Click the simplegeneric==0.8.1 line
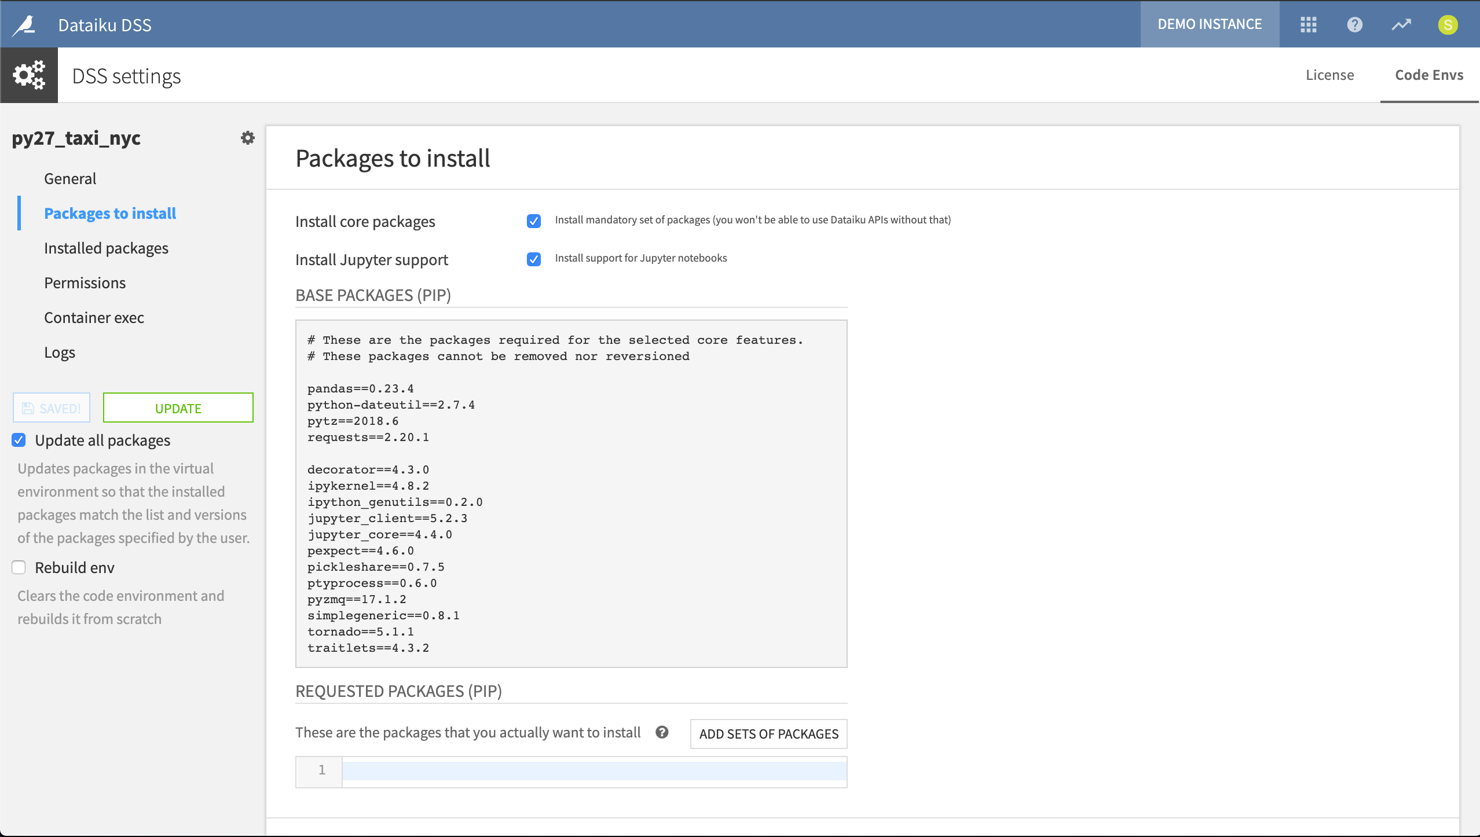 [383, 615]
